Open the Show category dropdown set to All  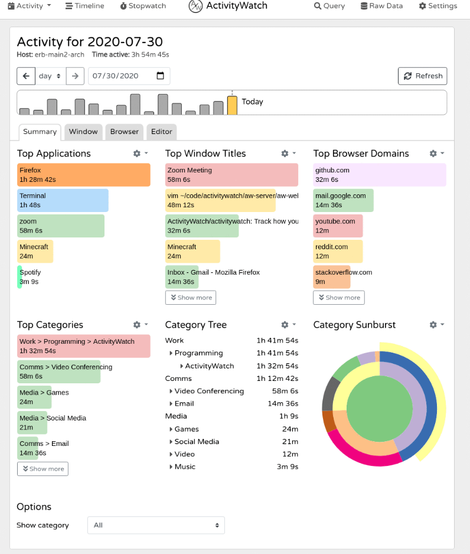156,526
